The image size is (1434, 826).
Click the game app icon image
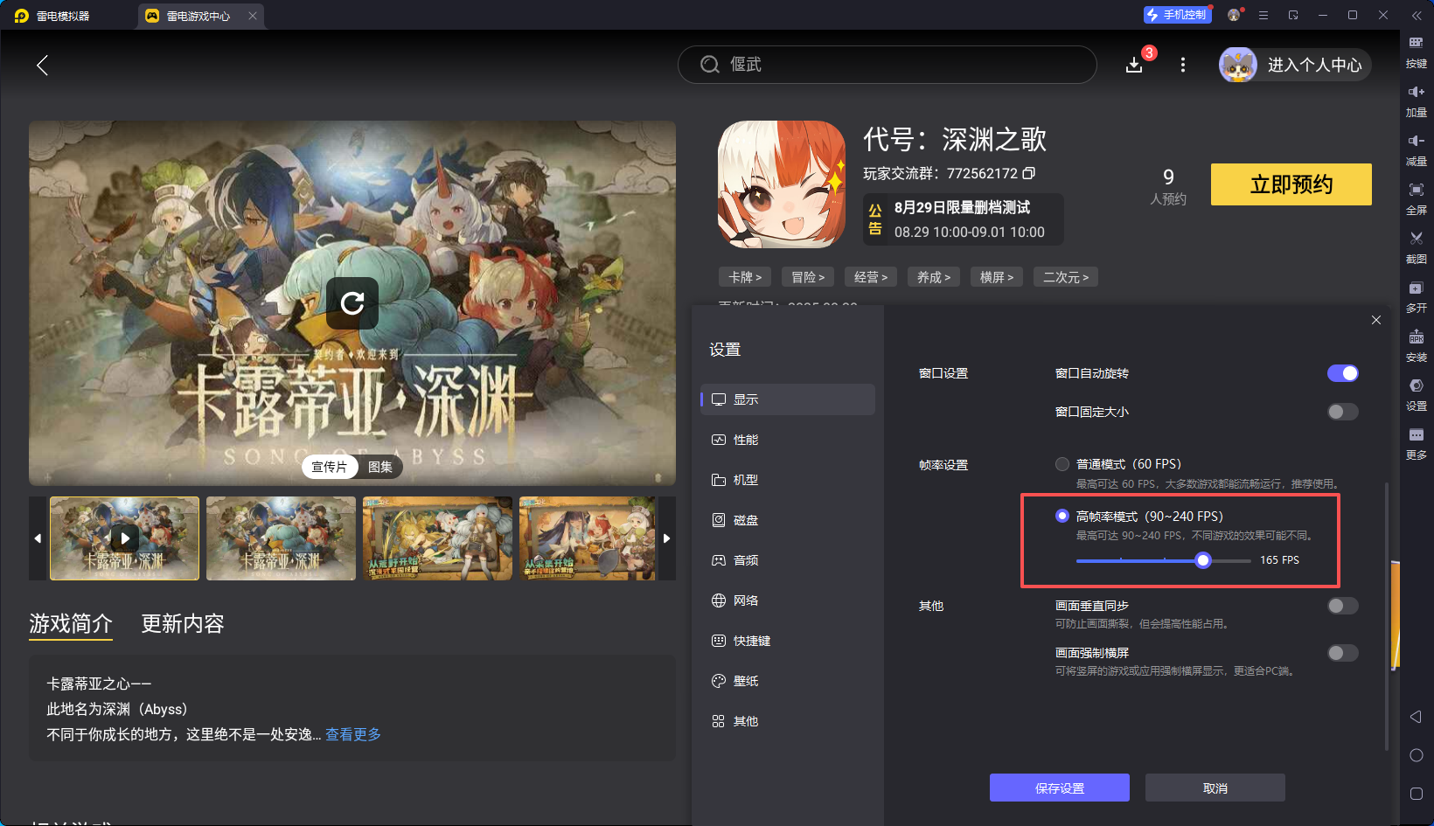(x=782, y=184)
